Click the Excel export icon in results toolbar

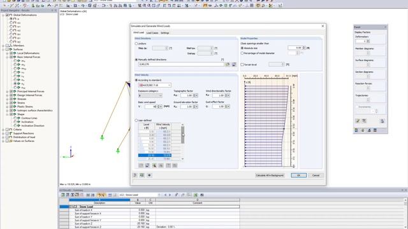pos(196,195)
